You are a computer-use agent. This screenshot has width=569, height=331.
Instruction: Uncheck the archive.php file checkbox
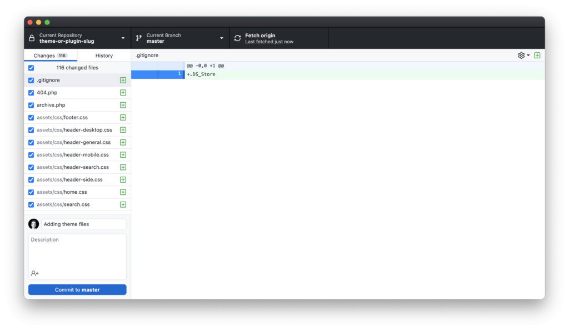coord(31,105)
